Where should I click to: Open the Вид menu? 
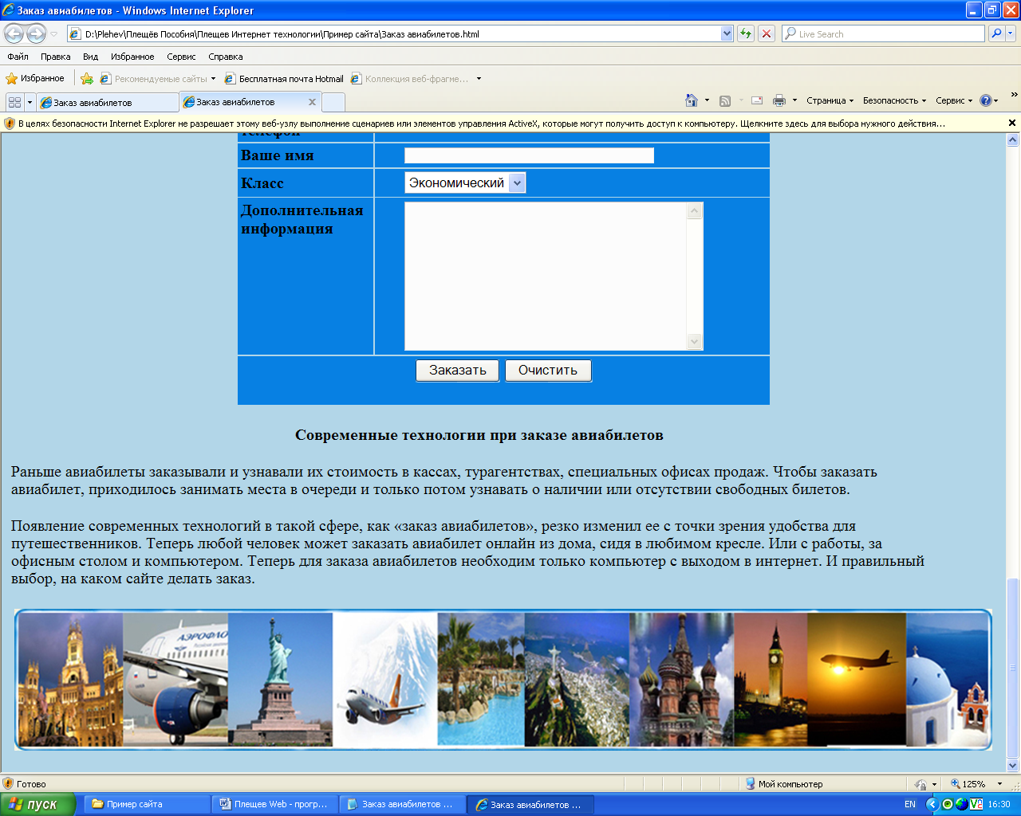90,57
